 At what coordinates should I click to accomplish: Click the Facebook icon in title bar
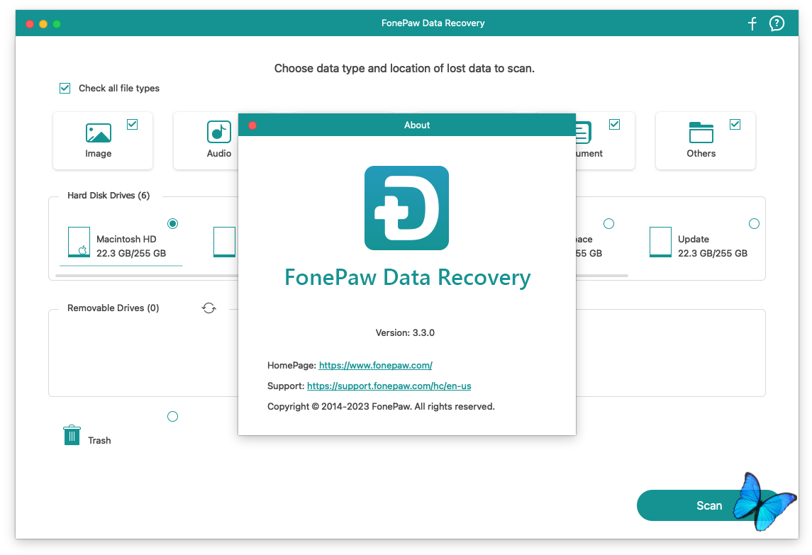(752, 23)
